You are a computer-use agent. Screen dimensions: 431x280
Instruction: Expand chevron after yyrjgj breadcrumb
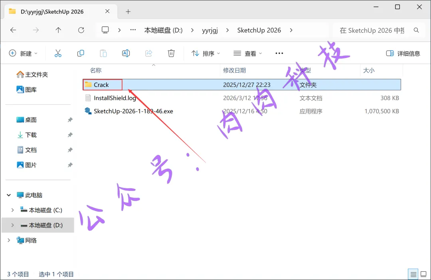point(227,30)
